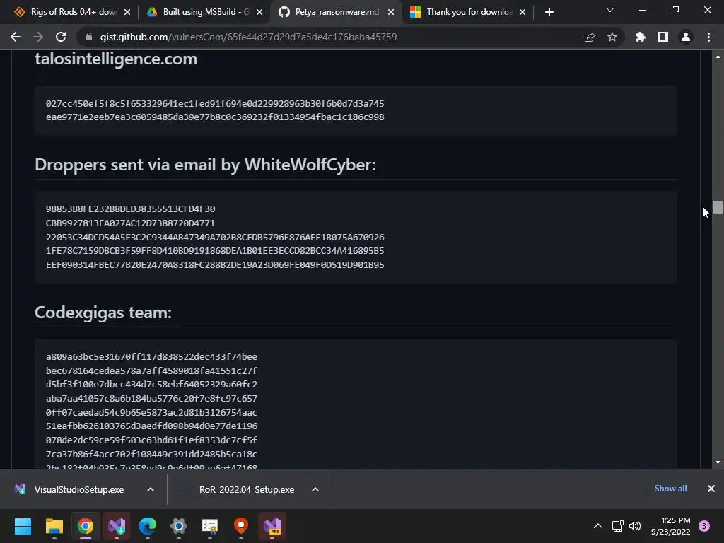Image resolution: width=724 pixels, height=543 pixels.
Task: Show all downloads
Action: pos(670,489)
